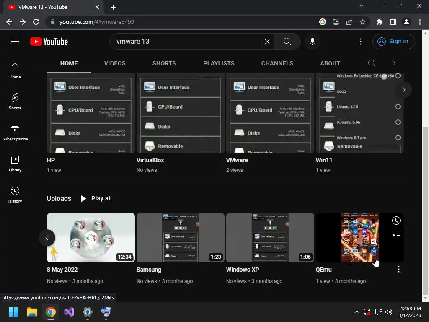Screen dimensions: 429x322
Task: Go to the YouTube logo home
Action: click(49, 42)
